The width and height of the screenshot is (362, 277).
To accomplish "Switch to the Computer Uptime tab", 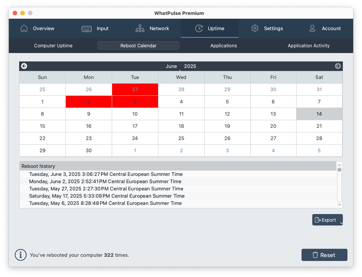I will 53,46.
